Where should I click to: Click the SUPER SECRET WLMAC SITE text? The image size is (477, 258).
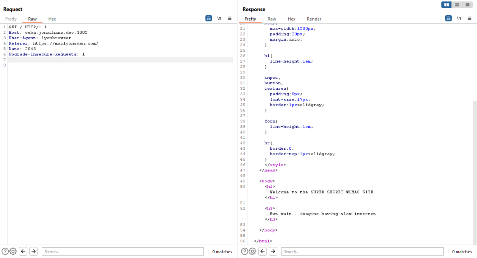pos(342,192)
